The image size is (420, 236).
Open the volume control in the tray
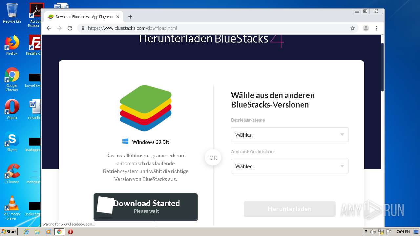click(x=373, y=232)
